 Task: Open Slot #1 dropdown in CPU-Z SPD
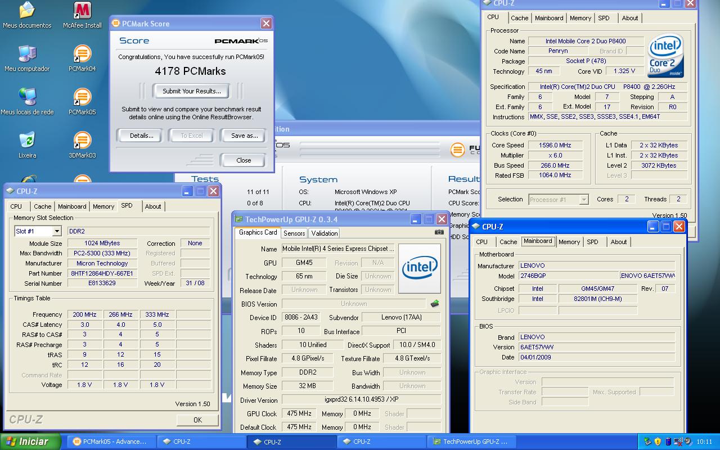click(x=57, y=231)
